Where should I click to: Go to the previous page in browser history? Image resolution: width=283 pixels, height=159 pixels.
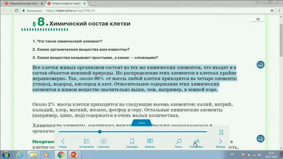[x=4, y=11]
